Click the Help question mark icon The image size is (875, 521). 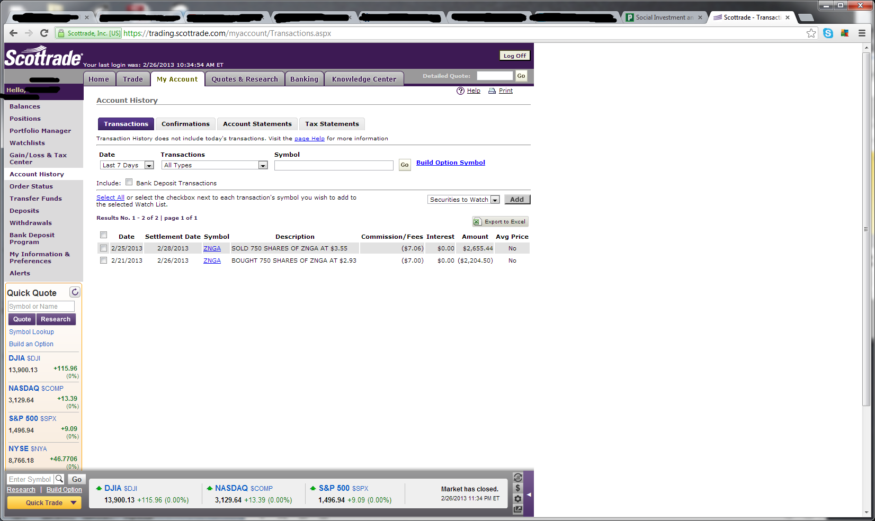(x=460, y=91)
